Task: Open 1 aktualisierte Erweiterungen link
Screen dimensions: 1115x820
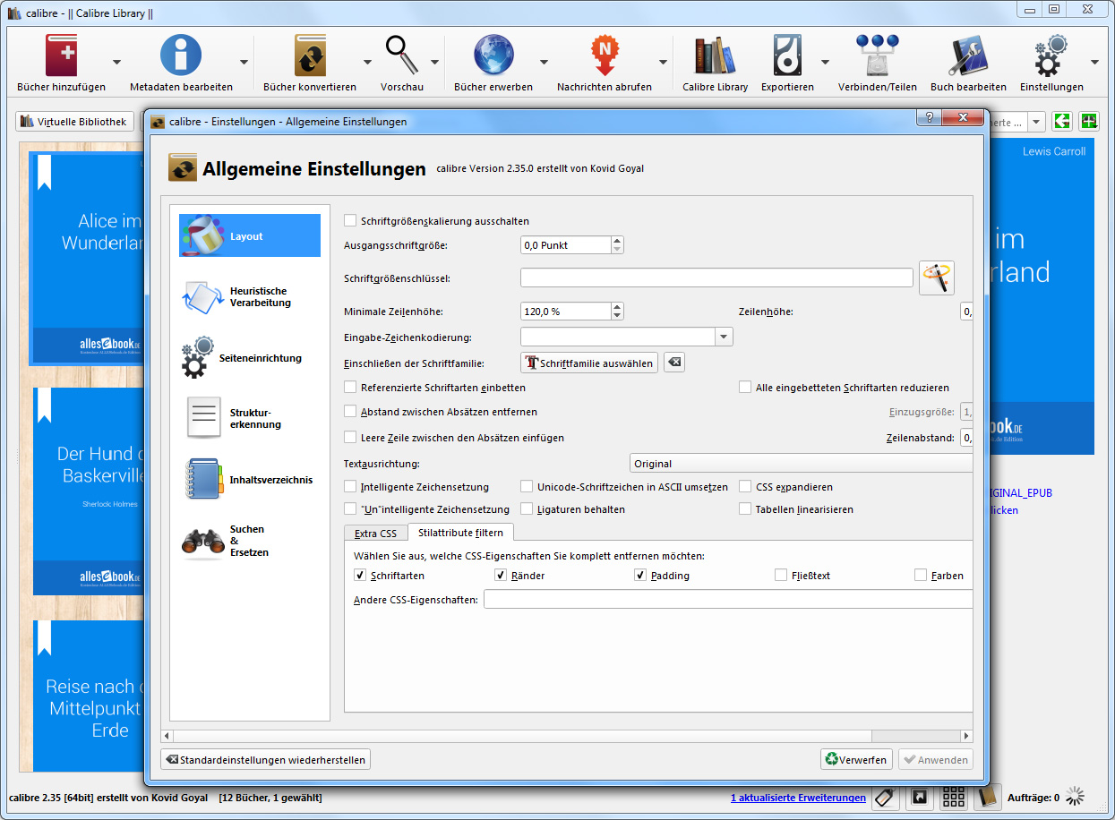Action: tap(798, 797)
